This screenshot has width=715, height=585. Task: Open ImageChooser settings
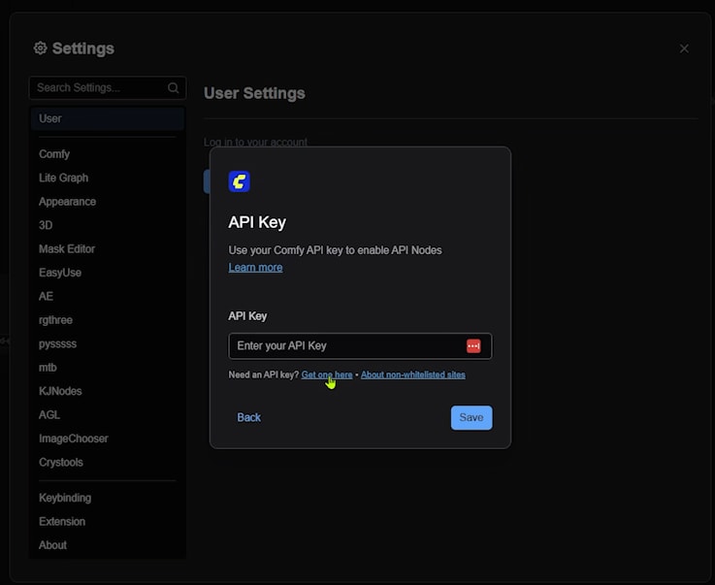pyautogui.click(x=108, y=439)
